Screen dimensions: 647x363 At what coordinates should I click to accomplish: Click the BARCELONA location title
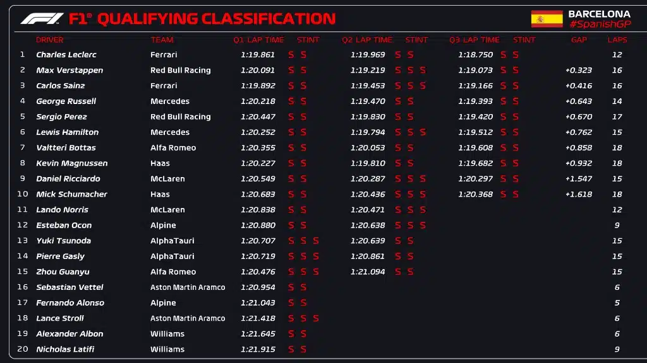pos(599,13)
